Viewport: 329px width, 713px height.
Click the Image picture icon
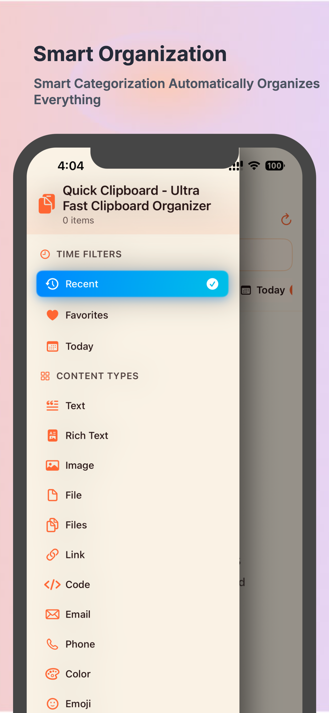coord(53,465)
